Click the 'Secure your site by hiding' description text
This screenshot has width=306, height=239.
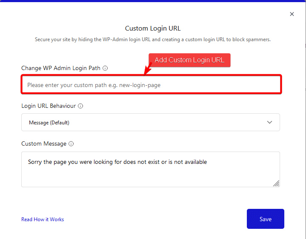(153, 39)
